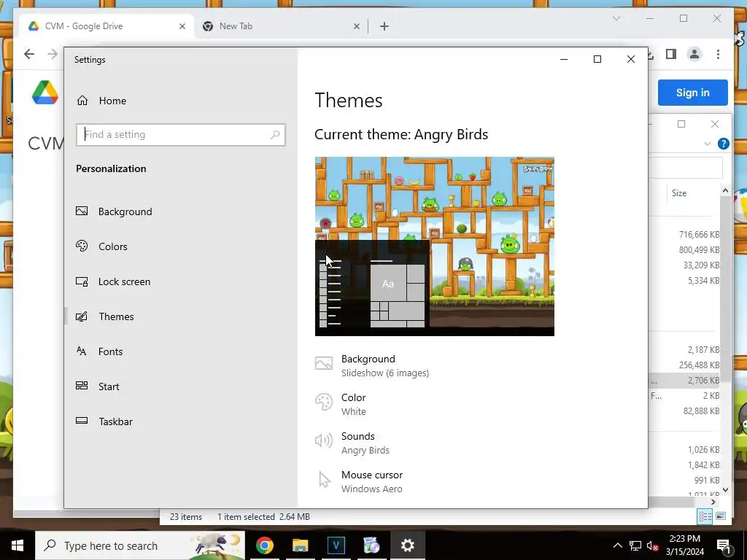Click the Mouse cursor arrow icon in Themes
The width and height of the screenshot is (747, 560).
point(325,480)
